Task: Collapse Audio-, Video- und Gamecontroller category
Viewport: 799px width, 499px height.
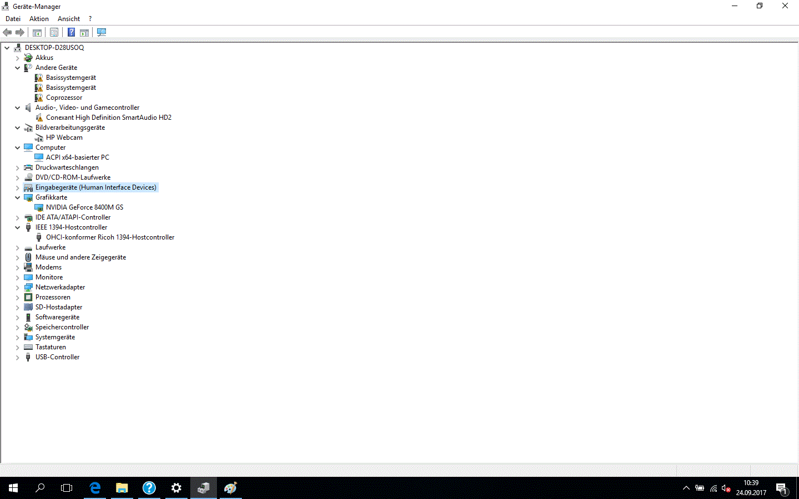Action: [x=18, y=108]
